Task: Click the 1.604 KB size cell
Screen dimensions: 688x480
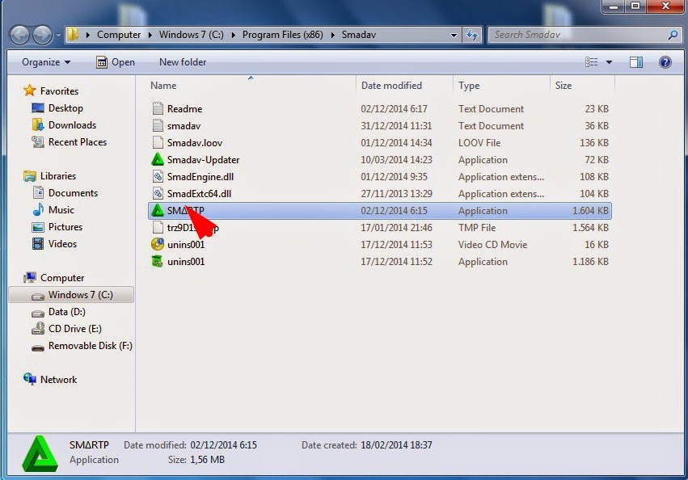Action: coord(590,211)
